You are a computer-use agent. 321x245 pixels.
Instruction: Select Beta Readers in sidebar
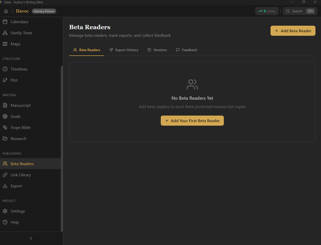click(x=30, y=164)
